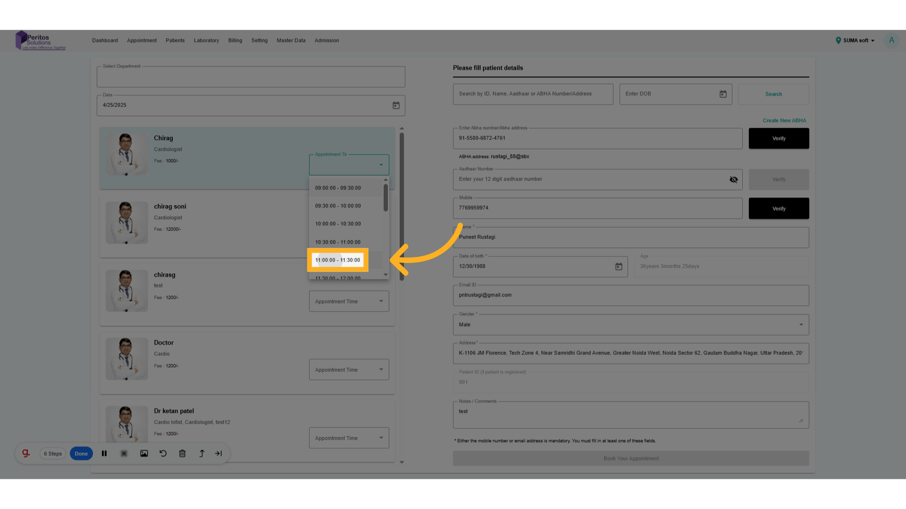Click the blur tool in the capture toolbar
This screenshot has height=509, width=906.
(124, 453)
